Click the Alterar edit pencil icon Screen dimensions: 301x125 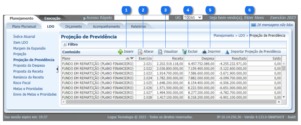click(140, 52)
